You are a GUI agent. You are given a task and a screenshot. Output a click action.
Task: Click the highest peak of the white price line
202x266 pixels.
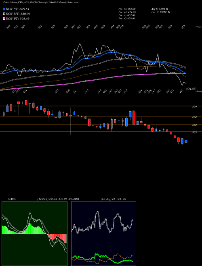(x=80, y=44)
